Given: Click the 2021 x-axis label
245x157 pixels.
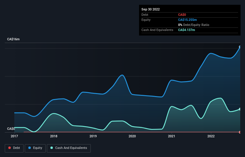Looking at the screenshot, I should click(x=172, y=136).
